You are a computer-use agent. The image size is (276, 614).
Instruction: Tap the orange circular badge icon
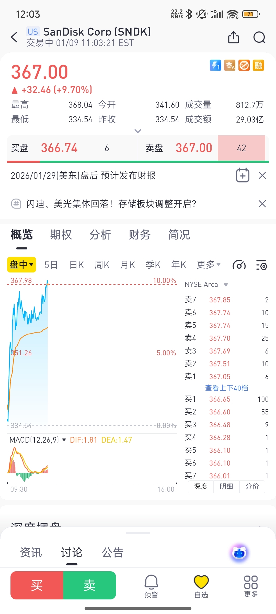(x=244, y=65)
